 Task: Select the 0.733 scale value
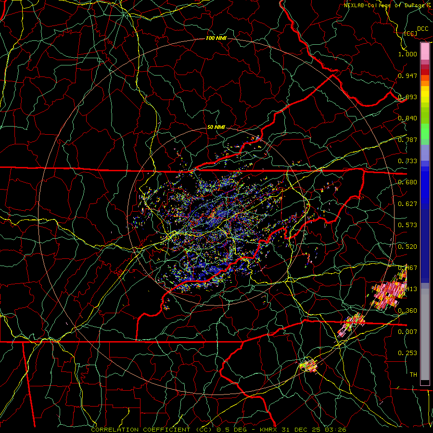408,161
